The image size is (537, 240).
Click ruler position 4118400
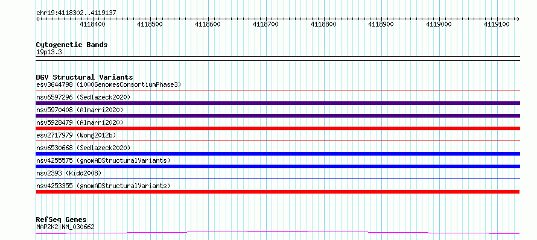point(93,24)
